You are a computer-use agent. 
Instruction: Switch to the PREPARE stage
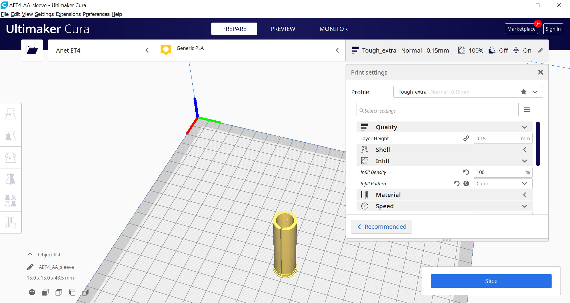point(234,29)
